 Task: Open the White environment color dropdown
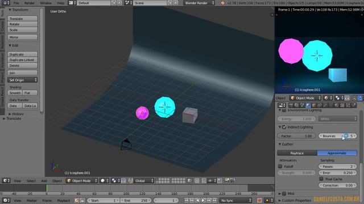tap(338, 119)
